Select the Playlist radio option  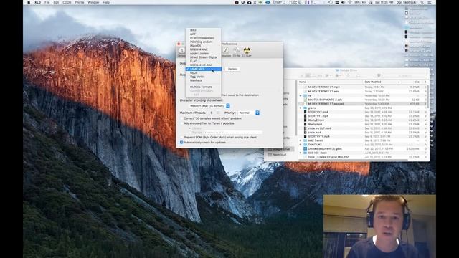(x=190, y=133)
